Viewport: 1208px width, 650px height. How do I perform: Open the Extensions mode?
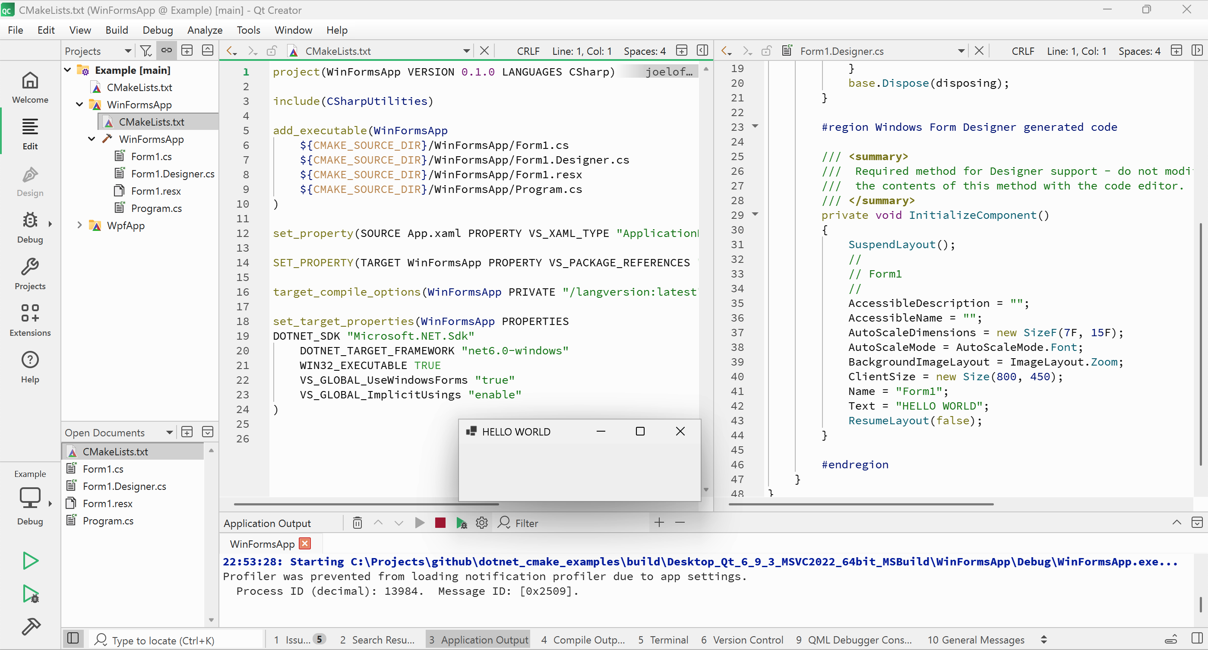(x=30, y=321)
